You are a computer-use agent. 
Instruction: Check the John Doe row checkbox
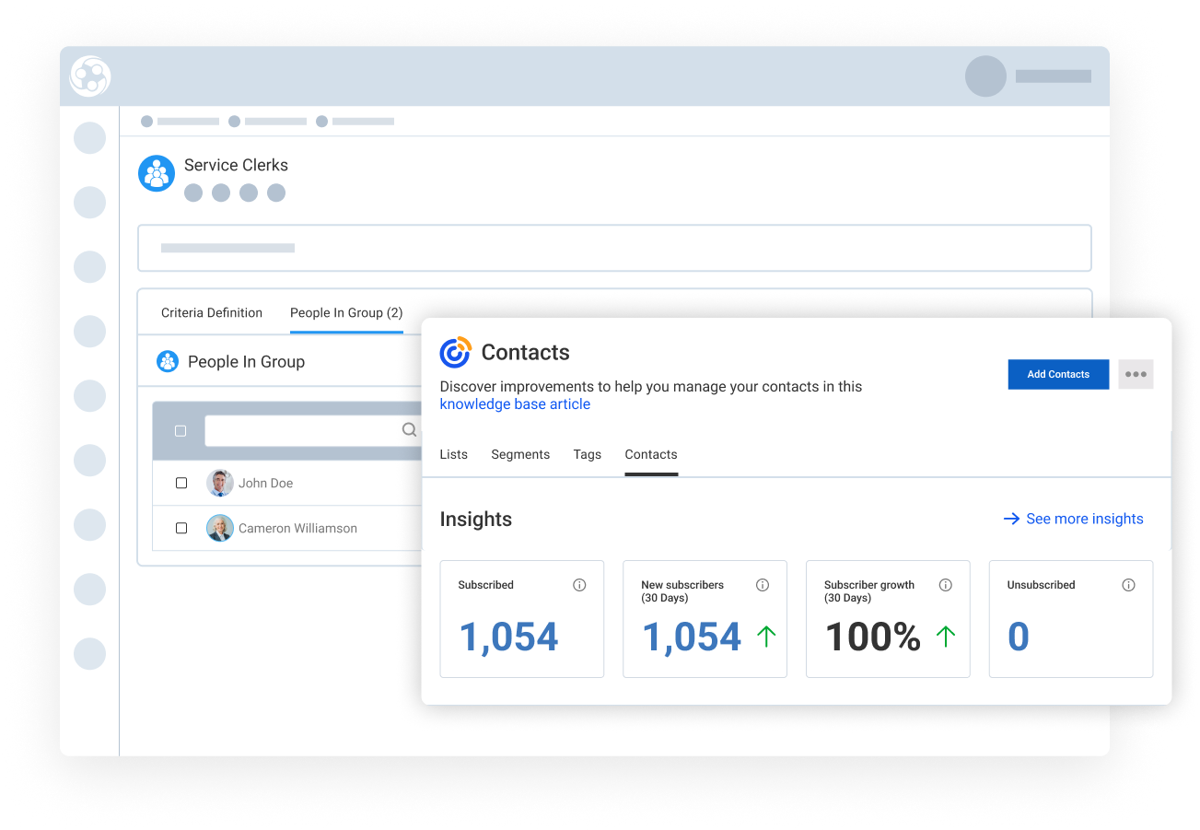[x=181, y=483]
